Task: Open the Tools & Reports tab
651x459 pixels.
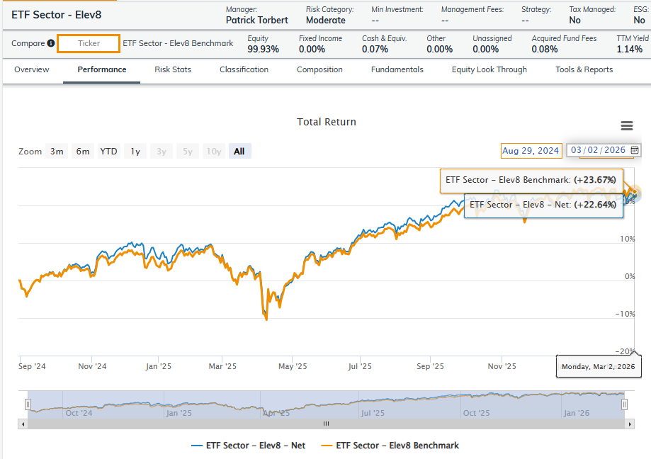Action: (x=584, y=69)
